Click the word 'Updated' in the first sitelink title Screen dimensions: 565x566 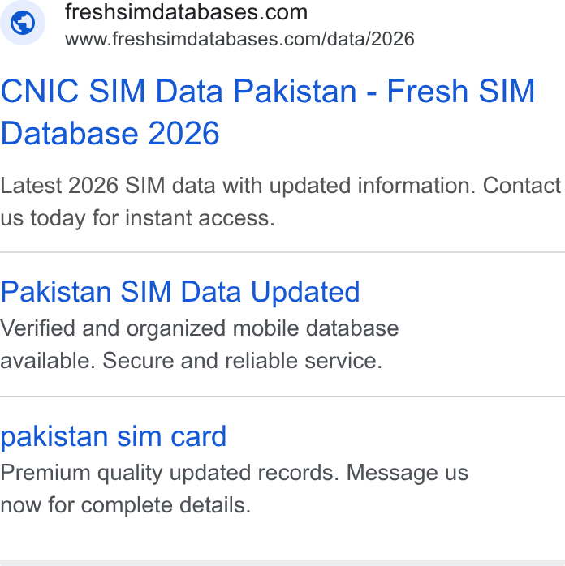(x=305, y=292)
